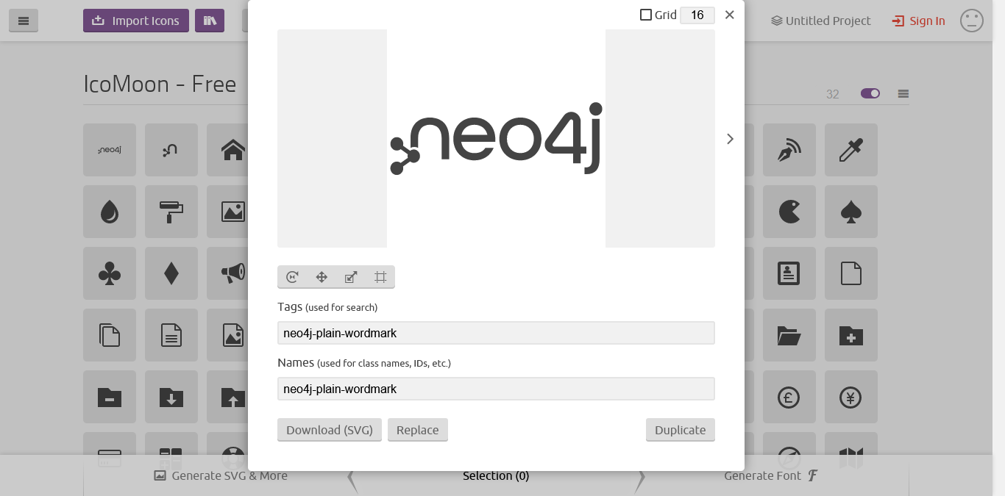Click the Duplicate button
The height and width of the screenshot is (496, 1005).
681,430
